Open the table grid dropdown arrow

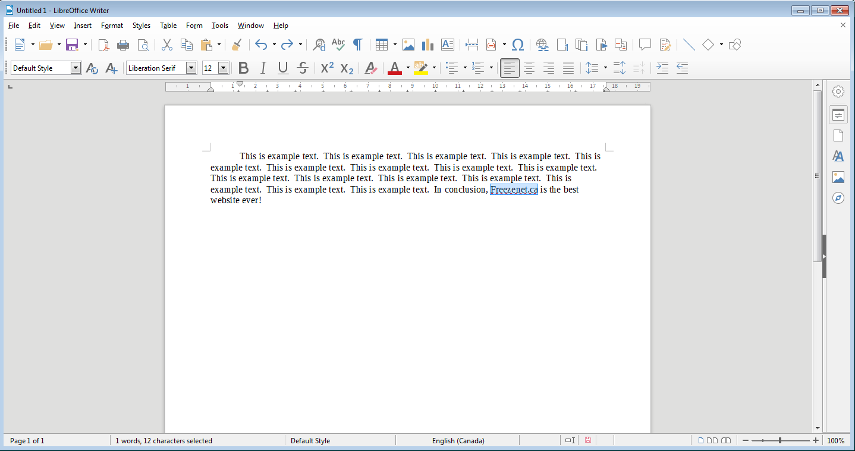(x=395, y=45)
